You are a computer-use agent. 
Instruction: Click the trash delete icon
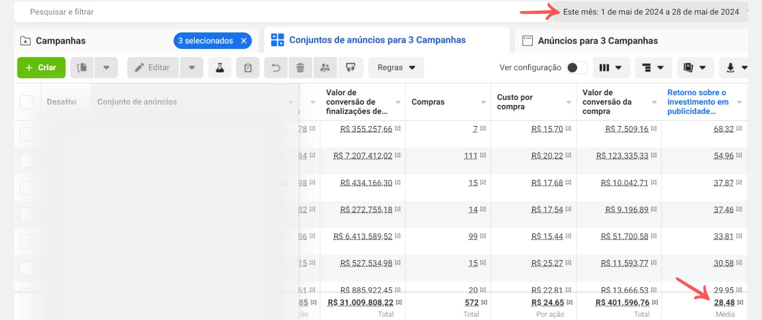click(300, 68)
